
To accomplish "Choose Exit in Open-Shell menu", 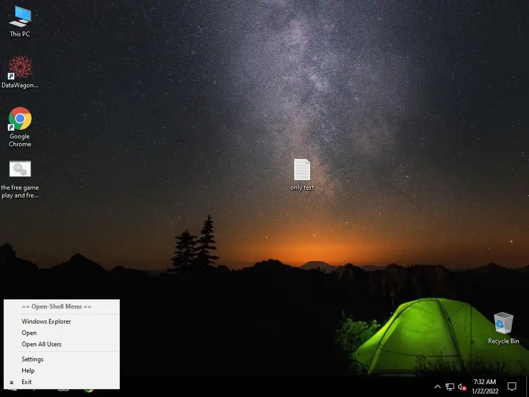I will (62, 382).
